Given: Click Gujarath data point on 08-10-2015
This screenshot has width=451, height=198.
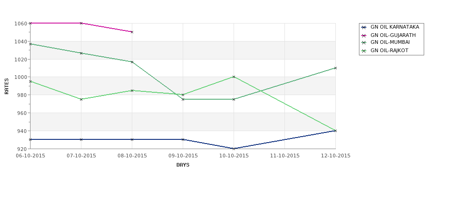Looking at the screenshot, I should click(x=132, y=32).
